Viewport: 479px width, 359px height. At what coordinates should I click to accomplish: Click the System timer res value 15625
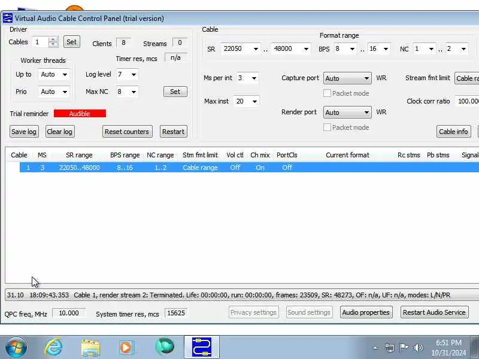(x=176, y=313)
